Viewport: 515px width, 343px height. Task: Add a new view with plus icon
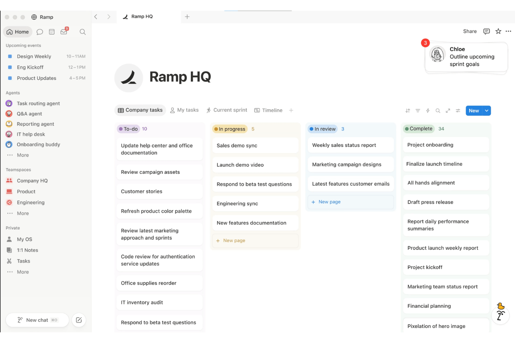[x=291, y=110]
